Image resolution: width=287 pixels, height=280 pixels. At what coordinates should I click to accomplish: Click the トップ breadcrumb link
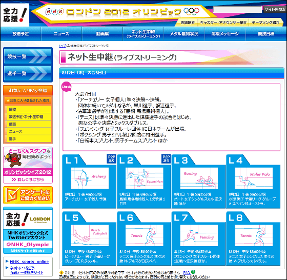pyautogui.click(x=62, y=46)
